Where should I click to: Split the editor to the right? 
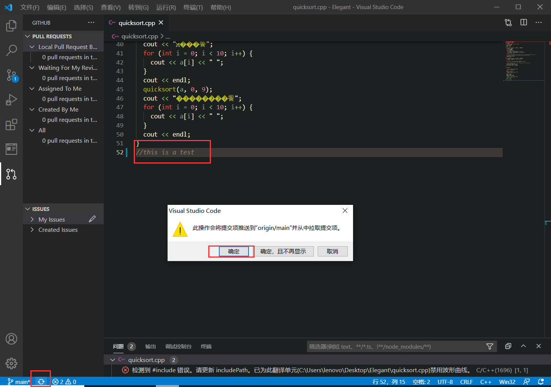click(x=524, y=22)
